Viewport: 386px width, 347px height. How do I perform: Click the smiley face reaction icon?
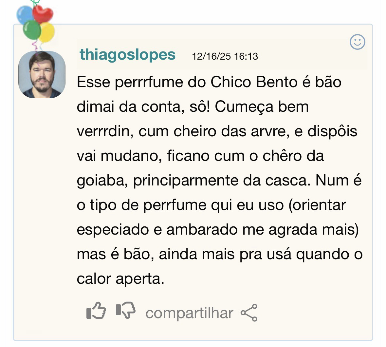(x=357, y=42)
